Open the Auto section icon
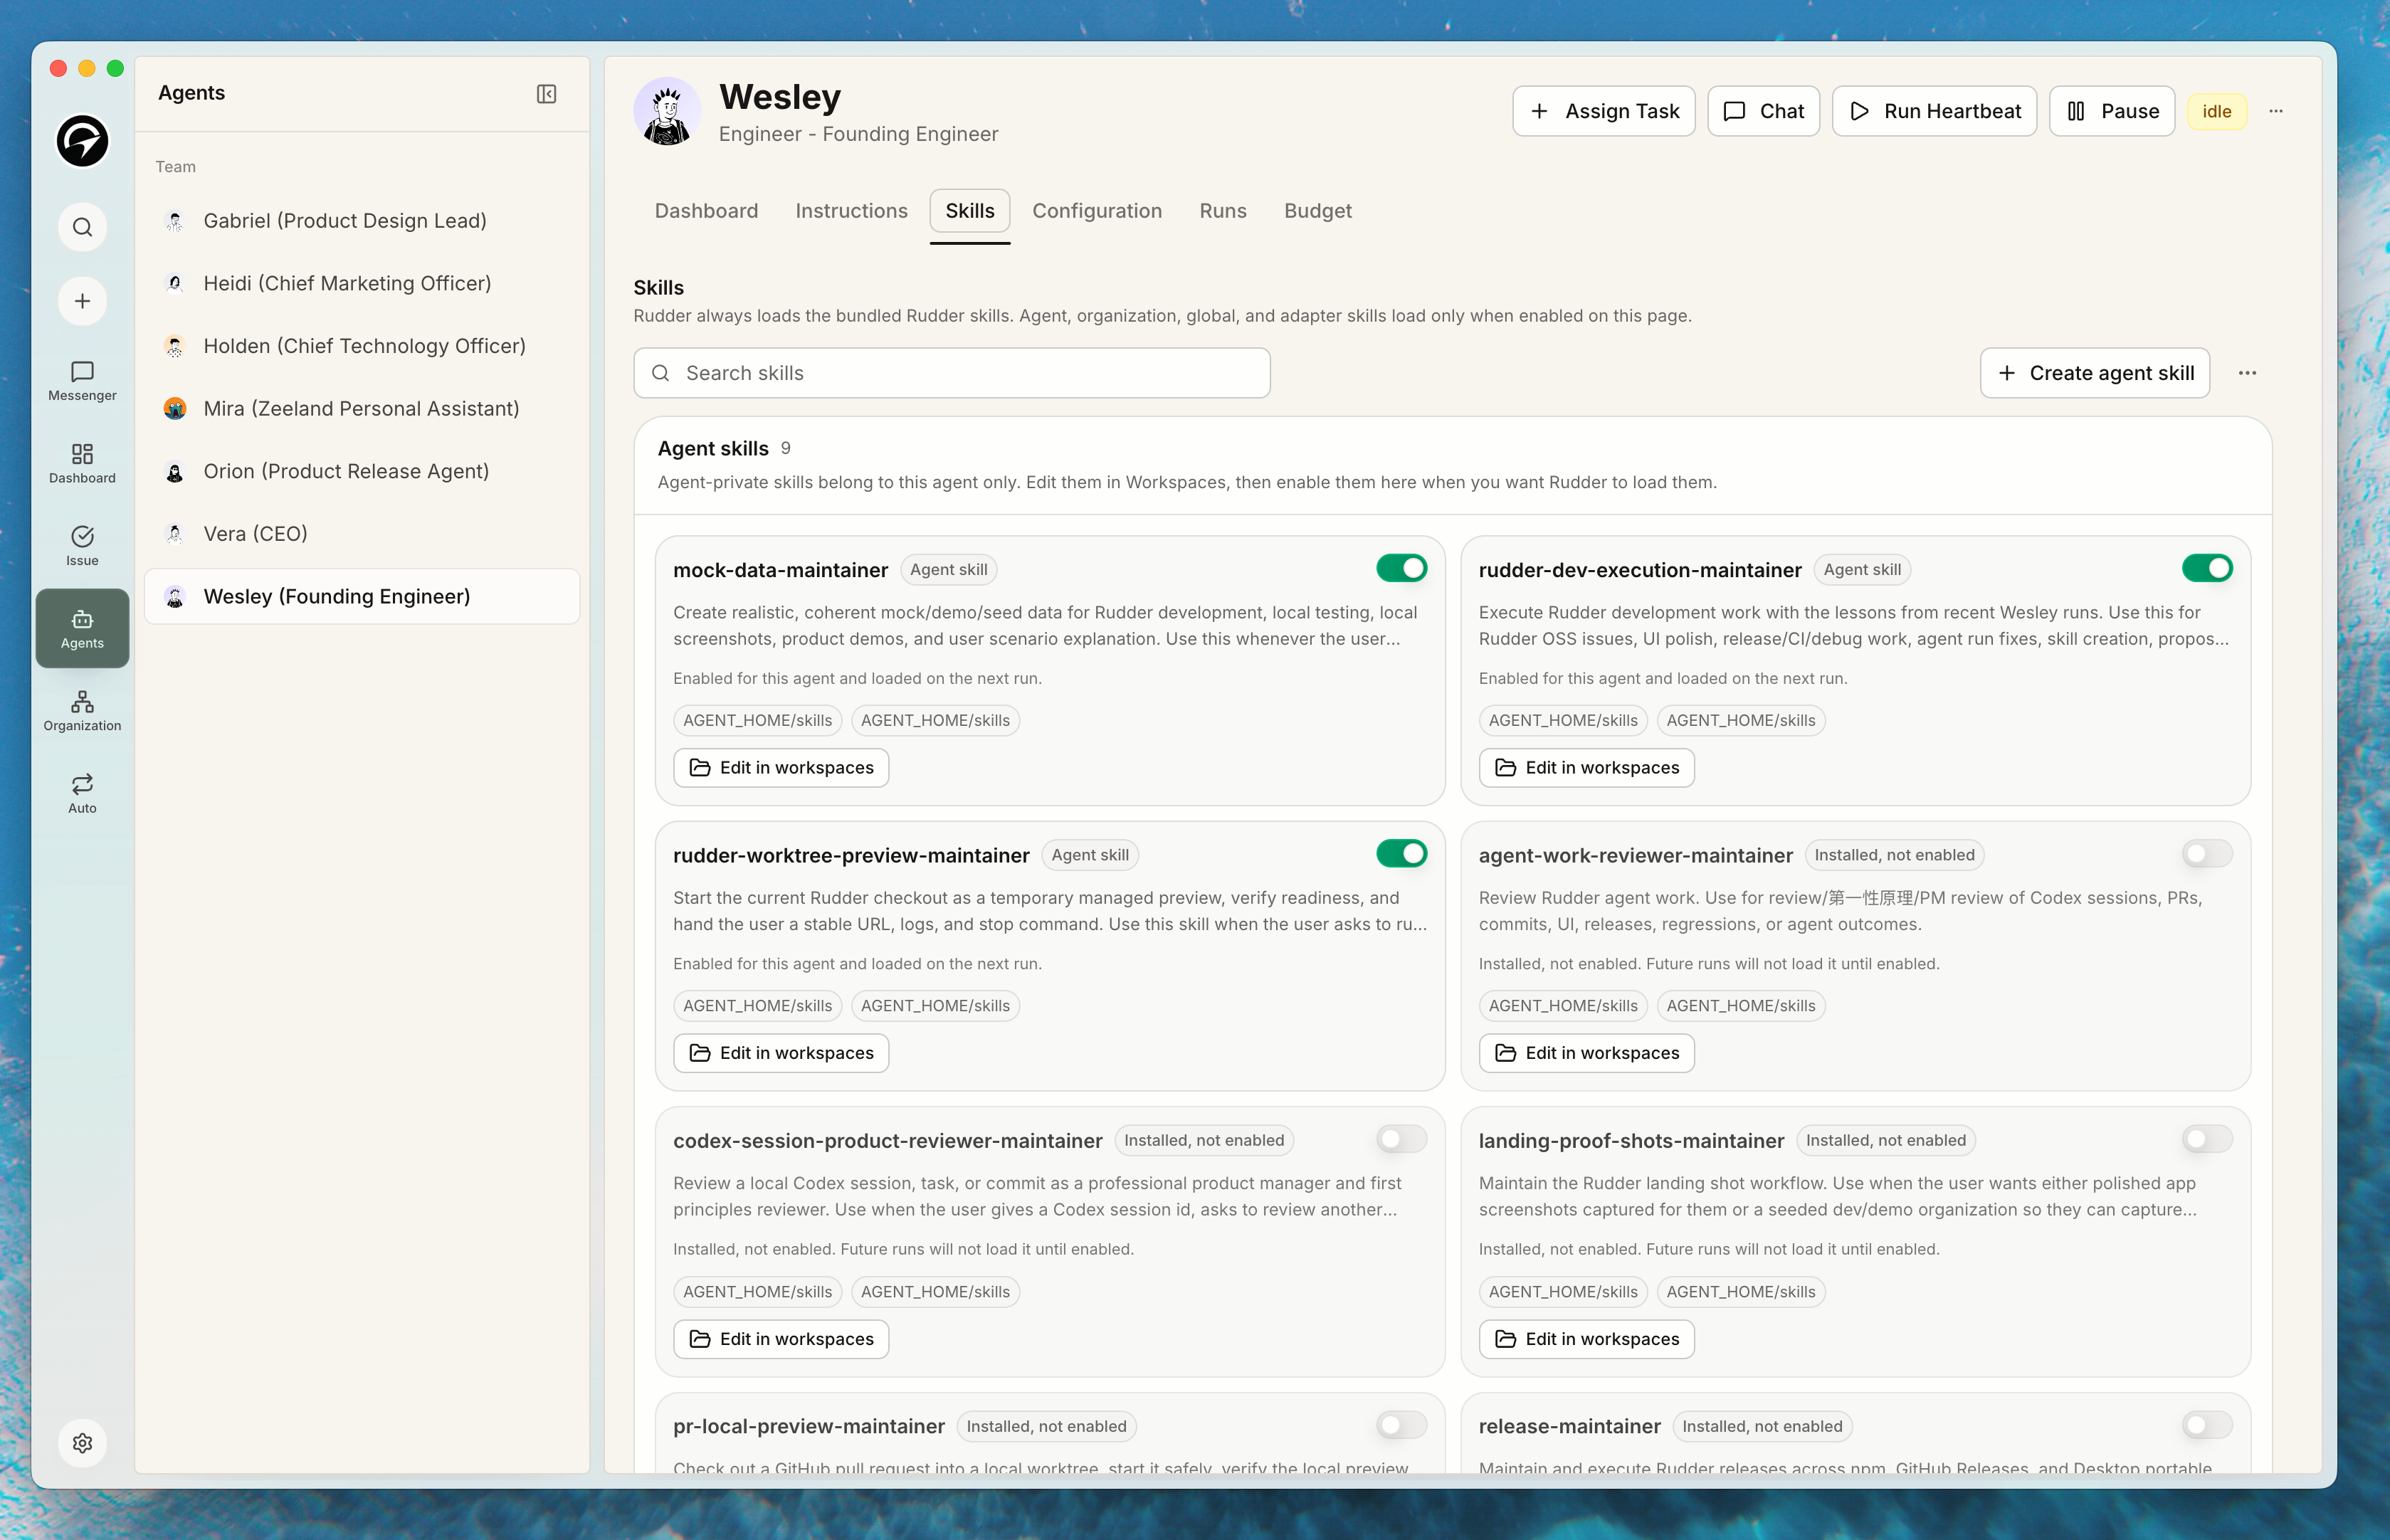This screenshot has width=2390, height=1540. (82, 794)
